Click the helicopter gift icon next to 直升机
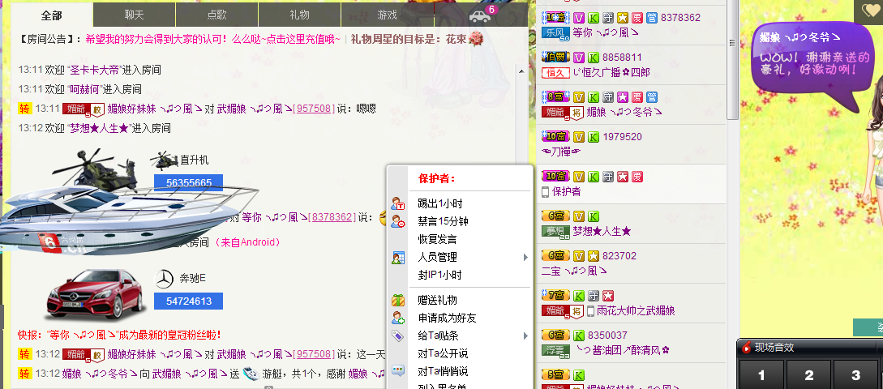The height and width of the screenshot is (389, 883). (164, 160)
